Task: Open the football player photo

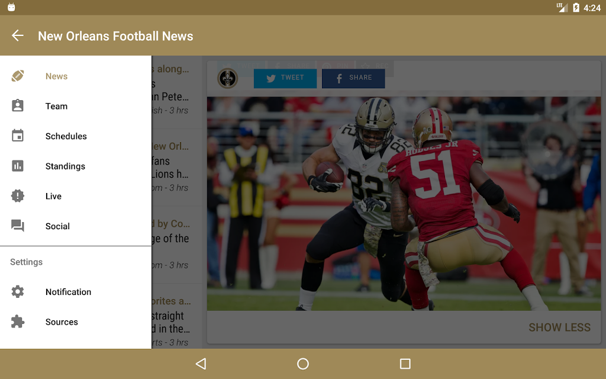Action: pos(404,204)
